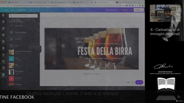Click the bookmark star in address bar
Viewport: 184px width, 103px height.
[x=120, y=5]
